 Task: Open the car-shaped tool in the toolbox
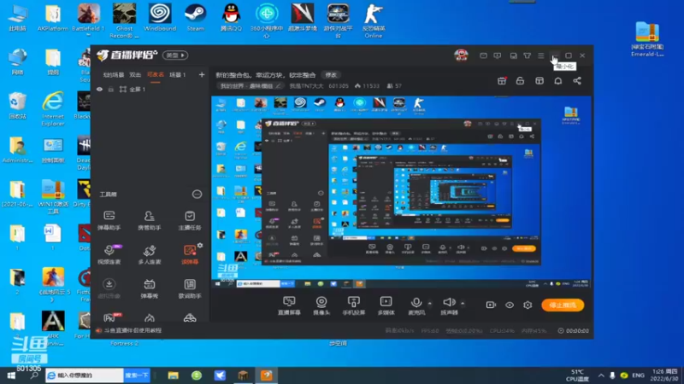coord(190,317)
